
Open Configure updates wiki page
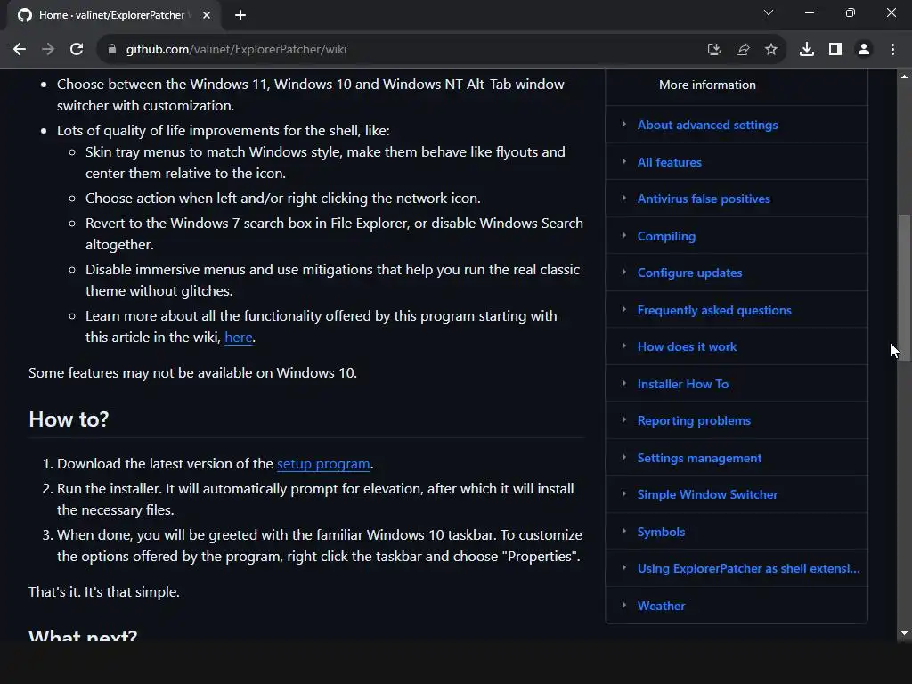(690, 273)
